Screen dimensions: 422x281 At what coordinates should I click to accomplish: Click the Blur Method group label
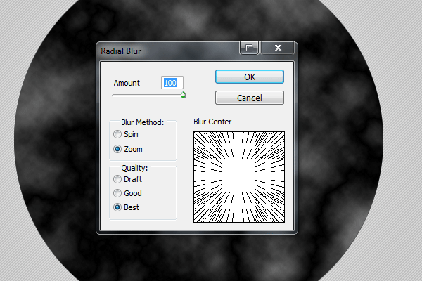[x=142, y=122]
